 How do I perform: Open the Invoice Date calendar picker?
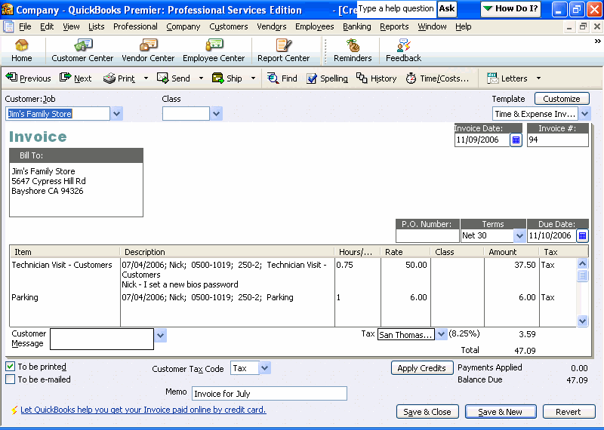click(516, 140)
